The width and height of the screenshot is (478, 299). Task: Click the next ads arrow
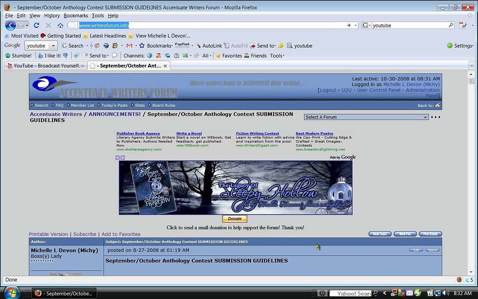(x=122, y=157)
